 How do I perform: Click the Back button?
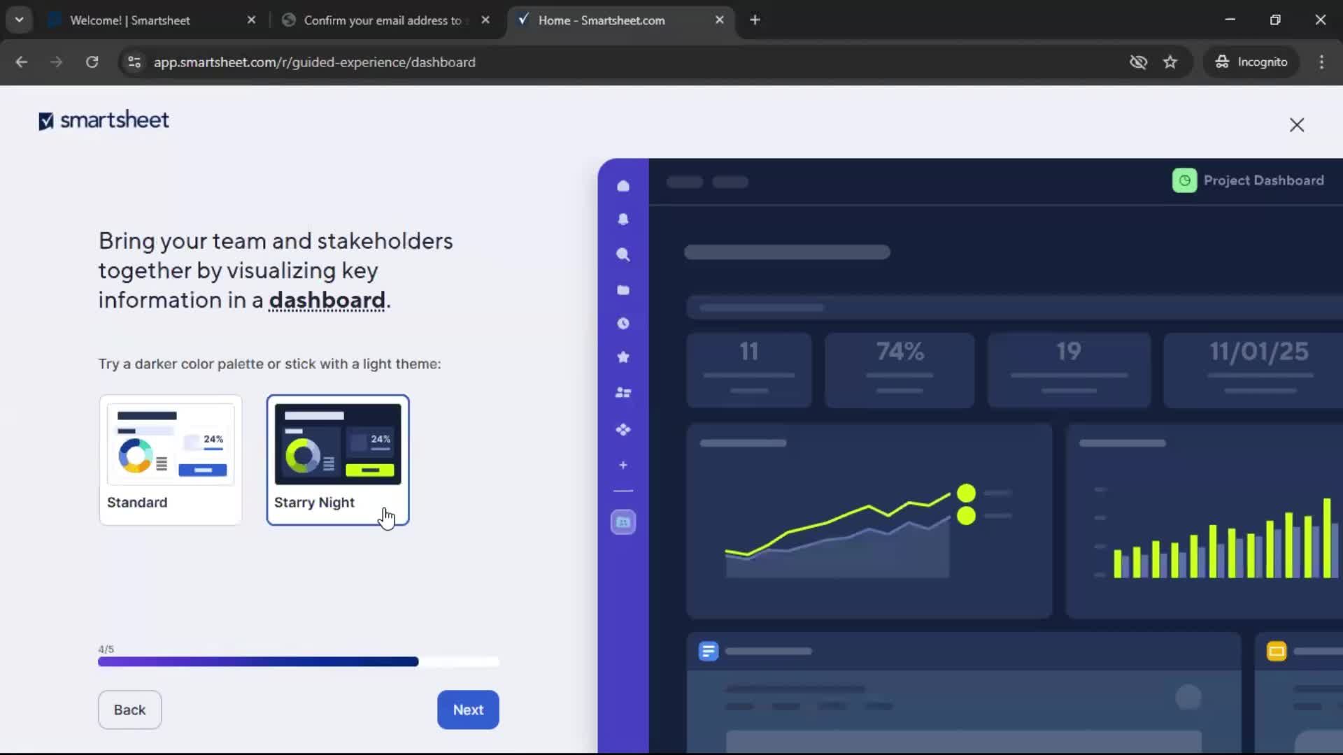tap(129, 710)
